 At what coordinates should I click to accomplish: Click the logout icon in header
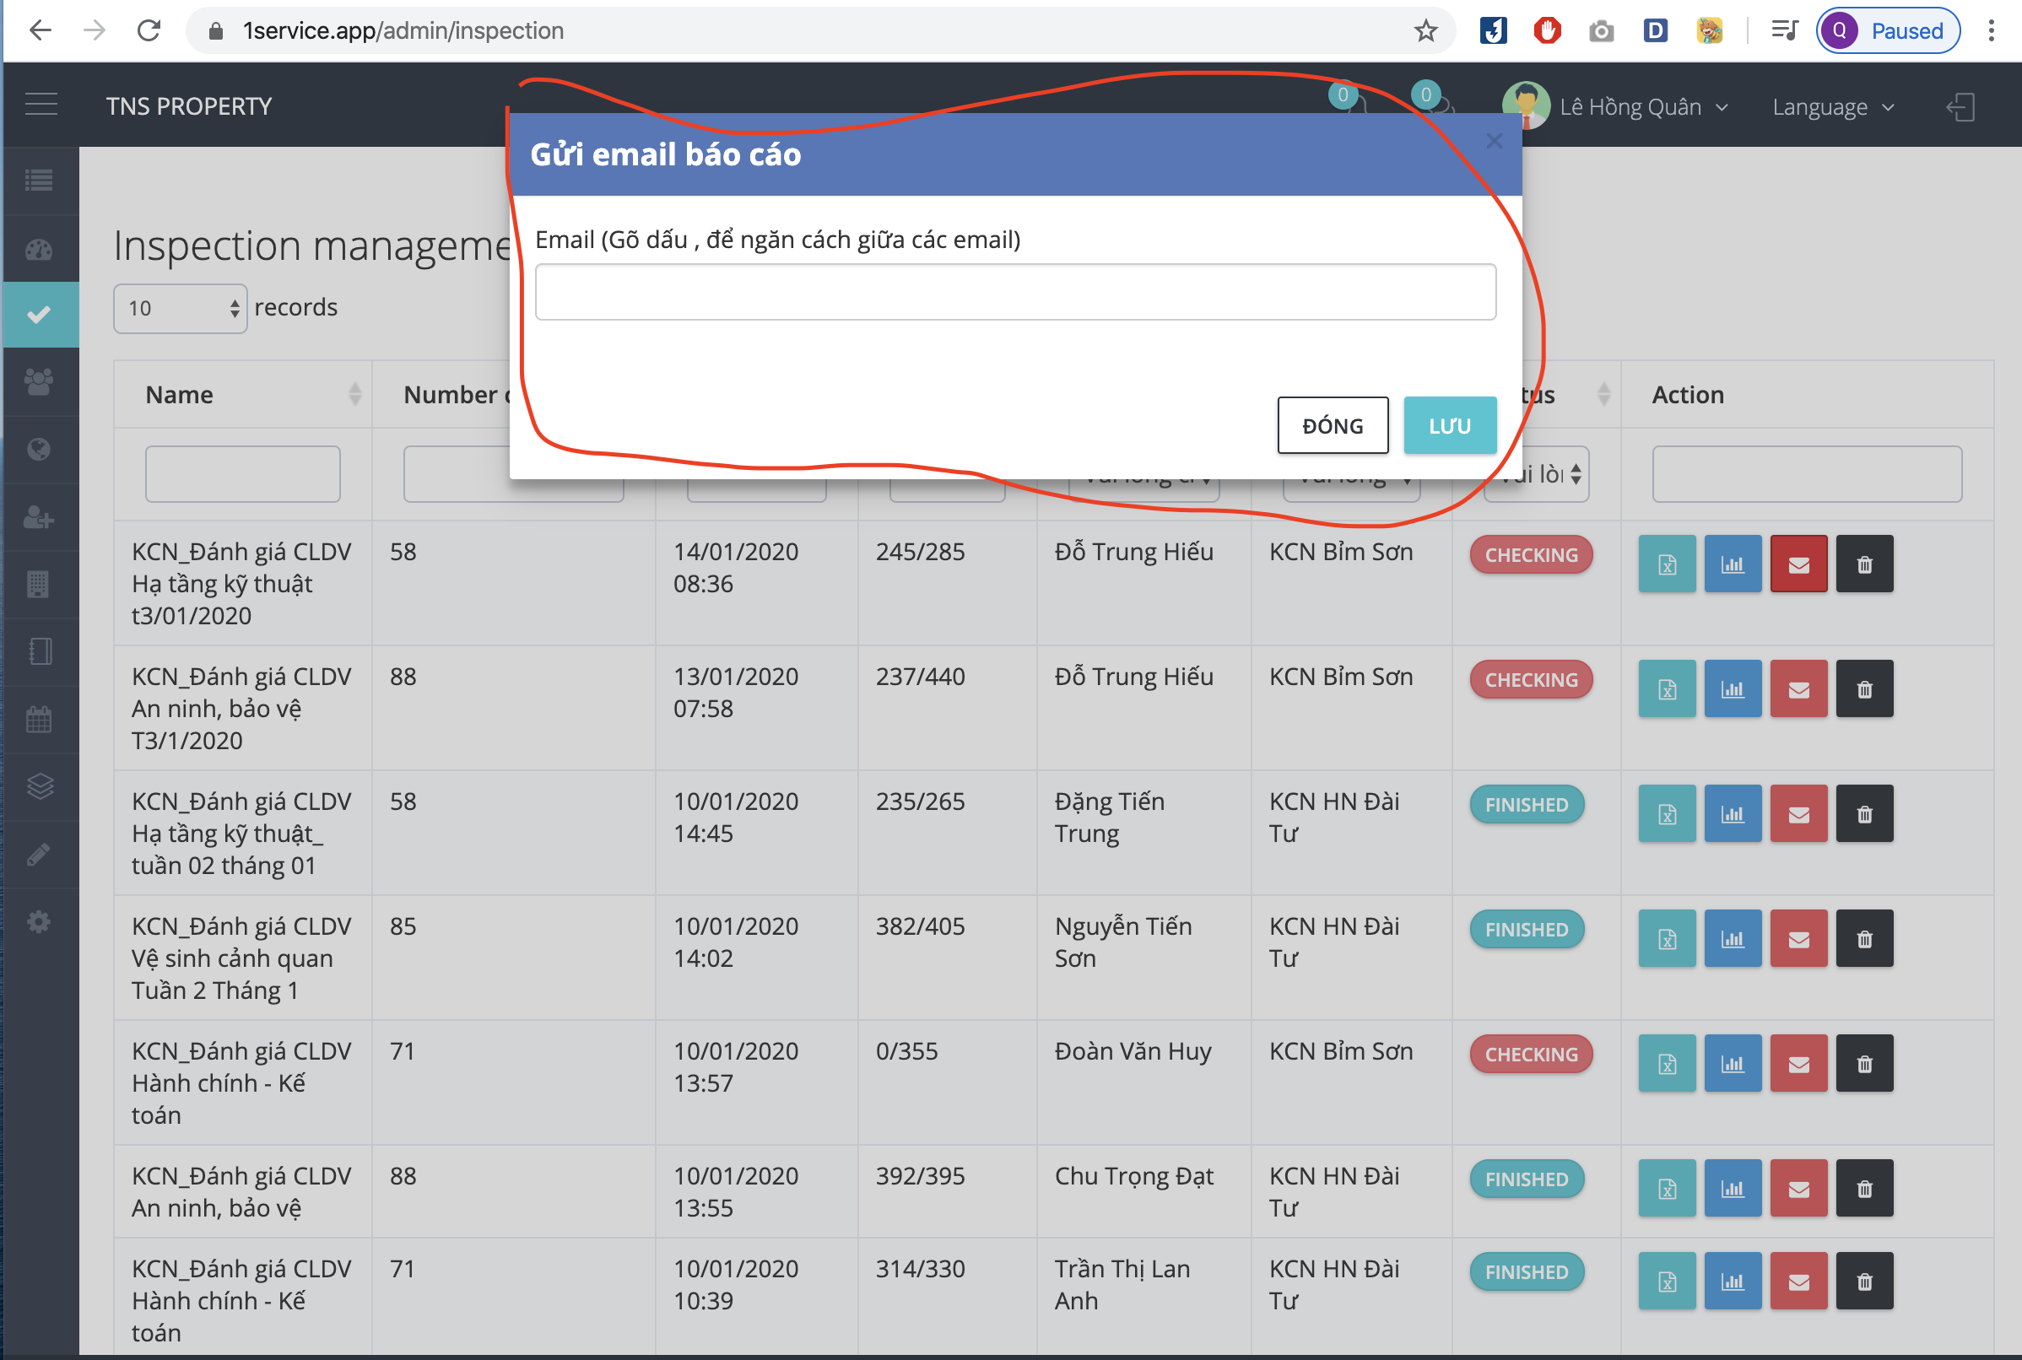1960,106
